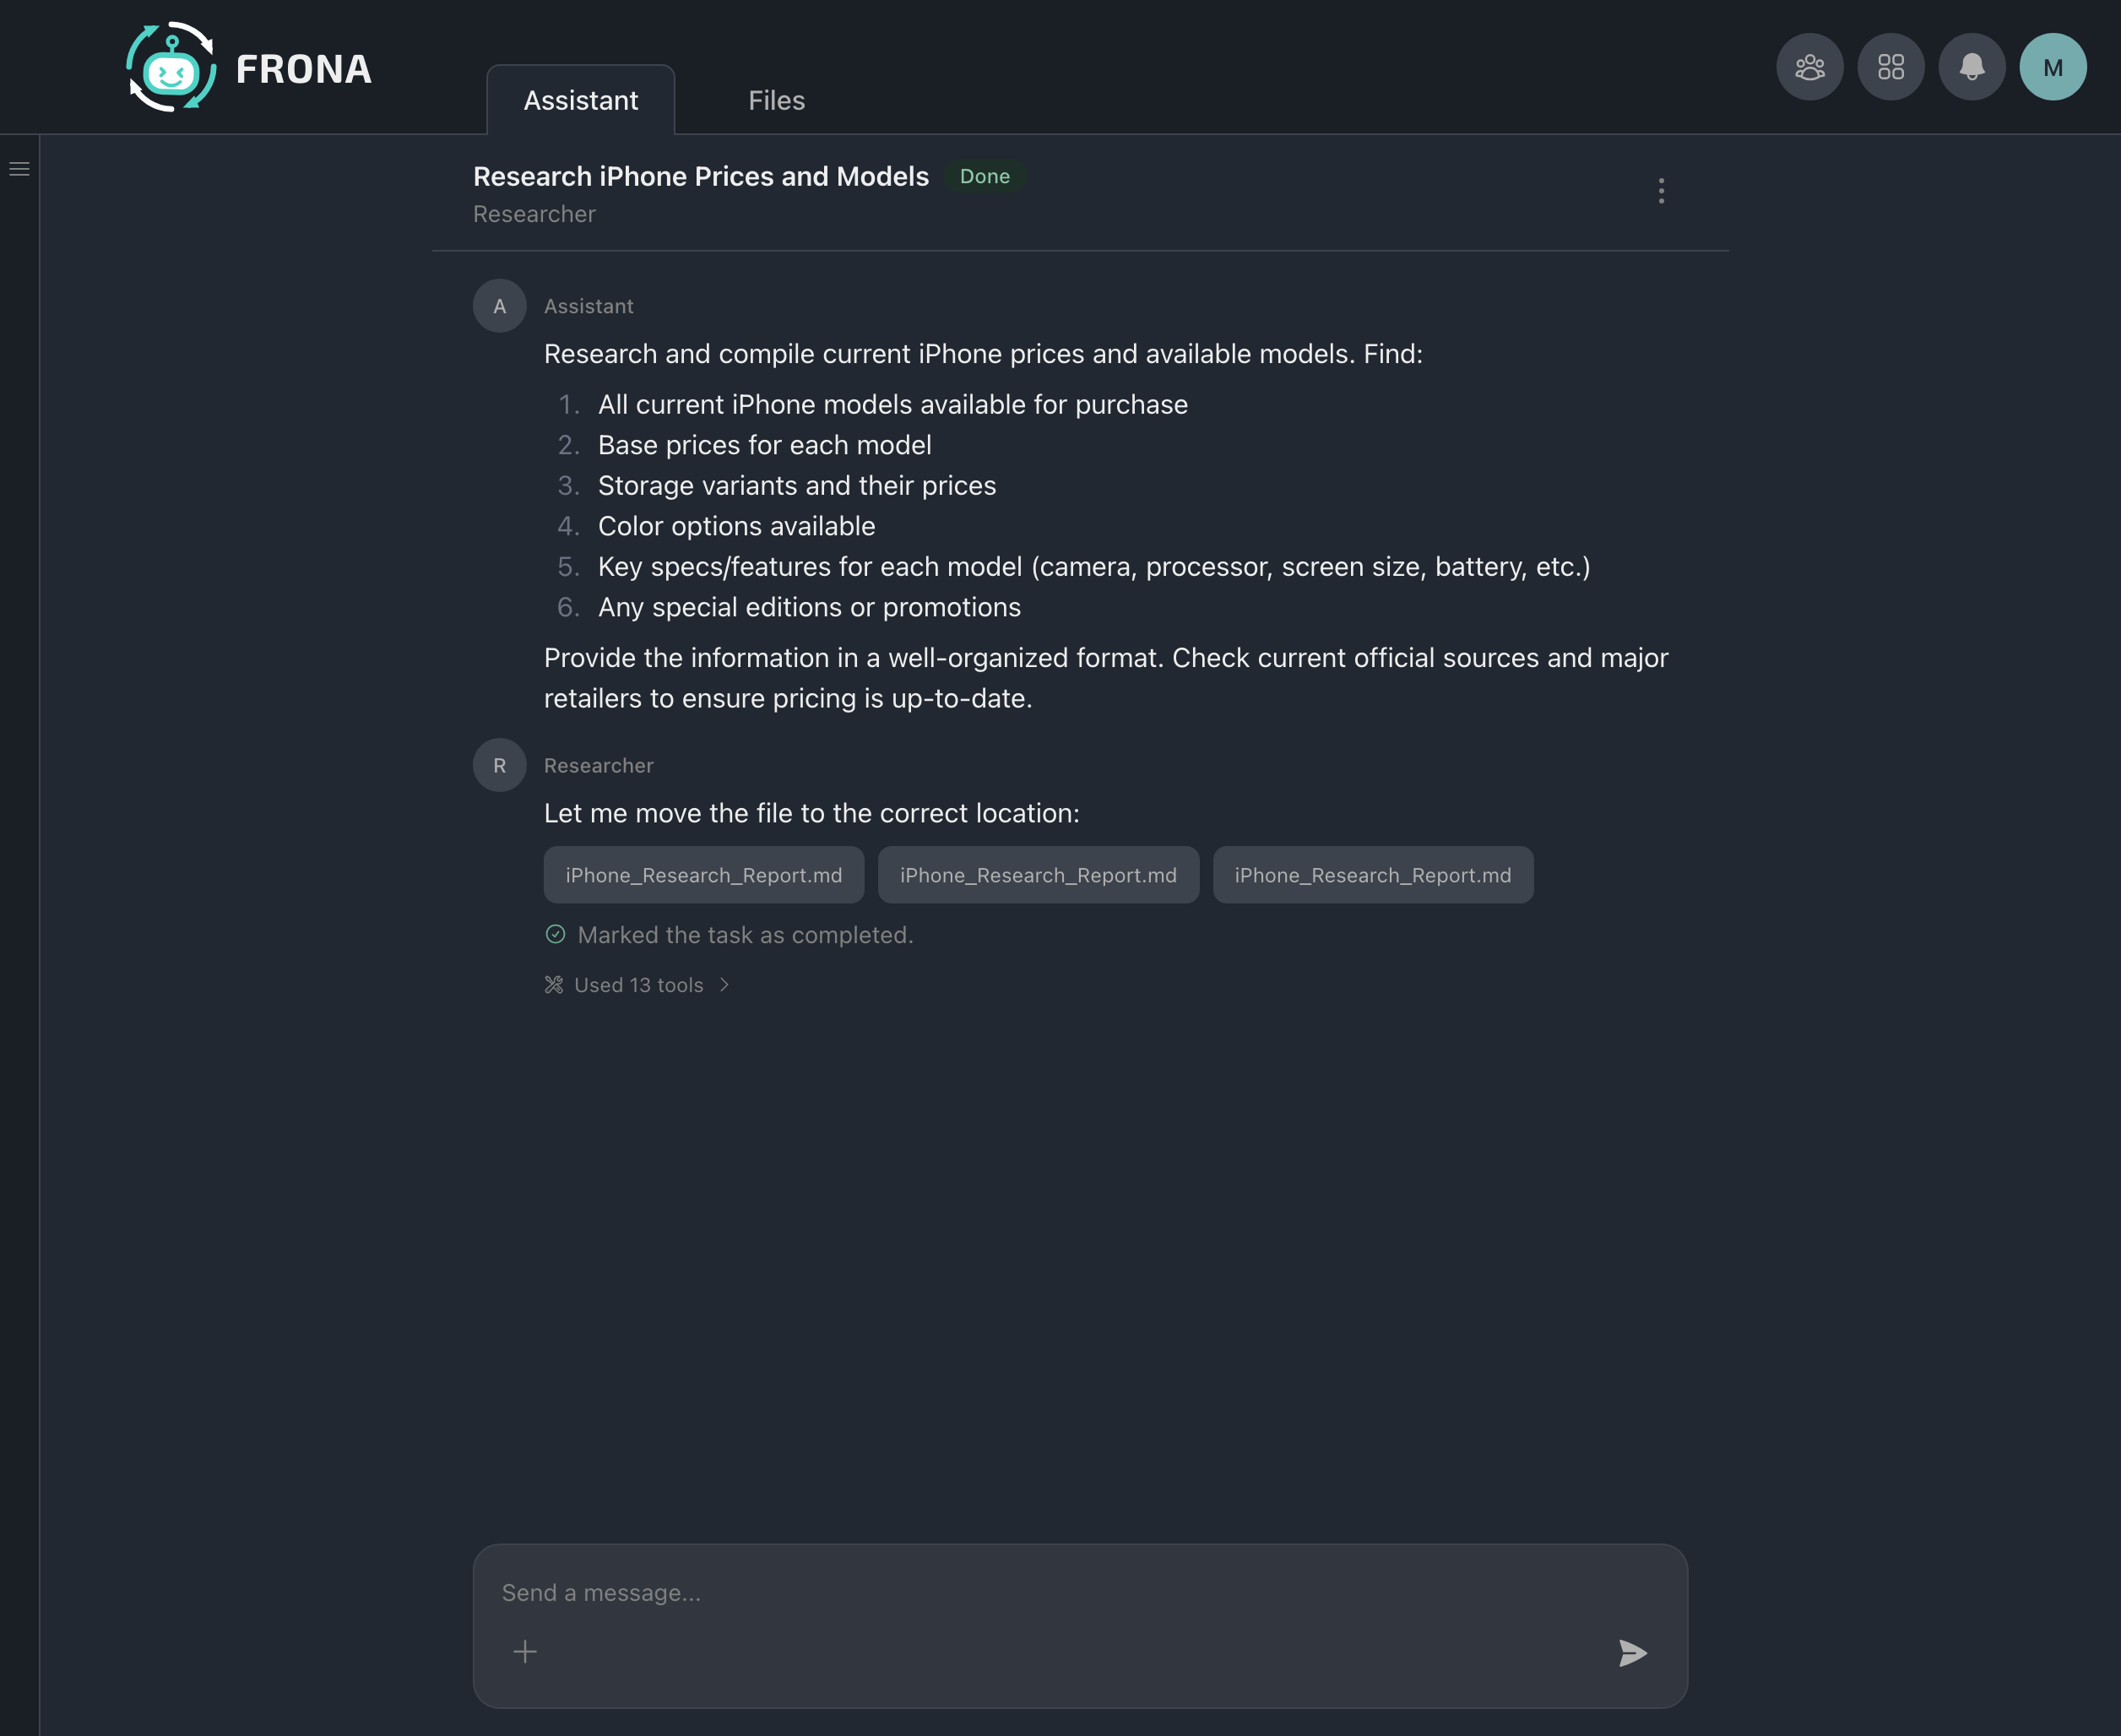Switch to the Files tab
Image resolution: width=2121 pixels, height=1736 pixels.
(x=776, y=100)
